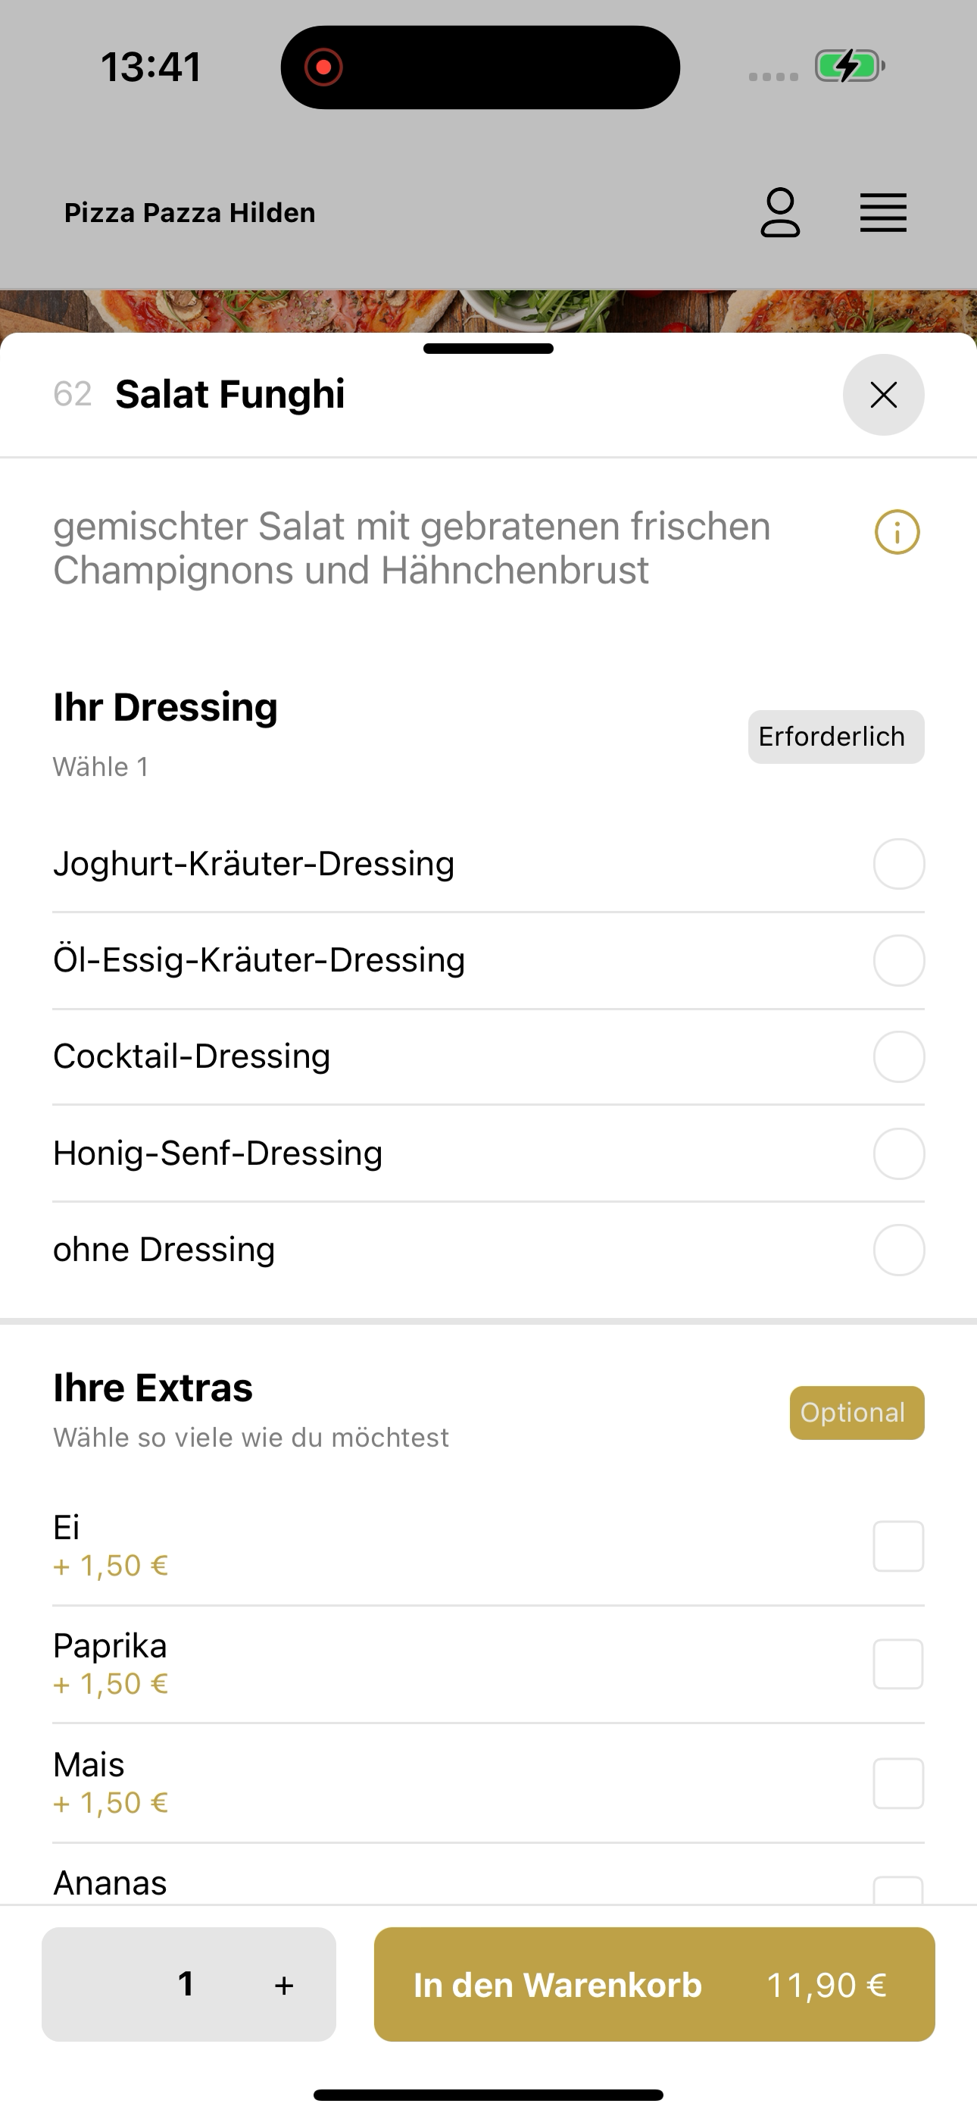Image resolution: width=977 pixels, height=2119 pixels.
Task: Open the hamburger menu icon
Action: 883,213
